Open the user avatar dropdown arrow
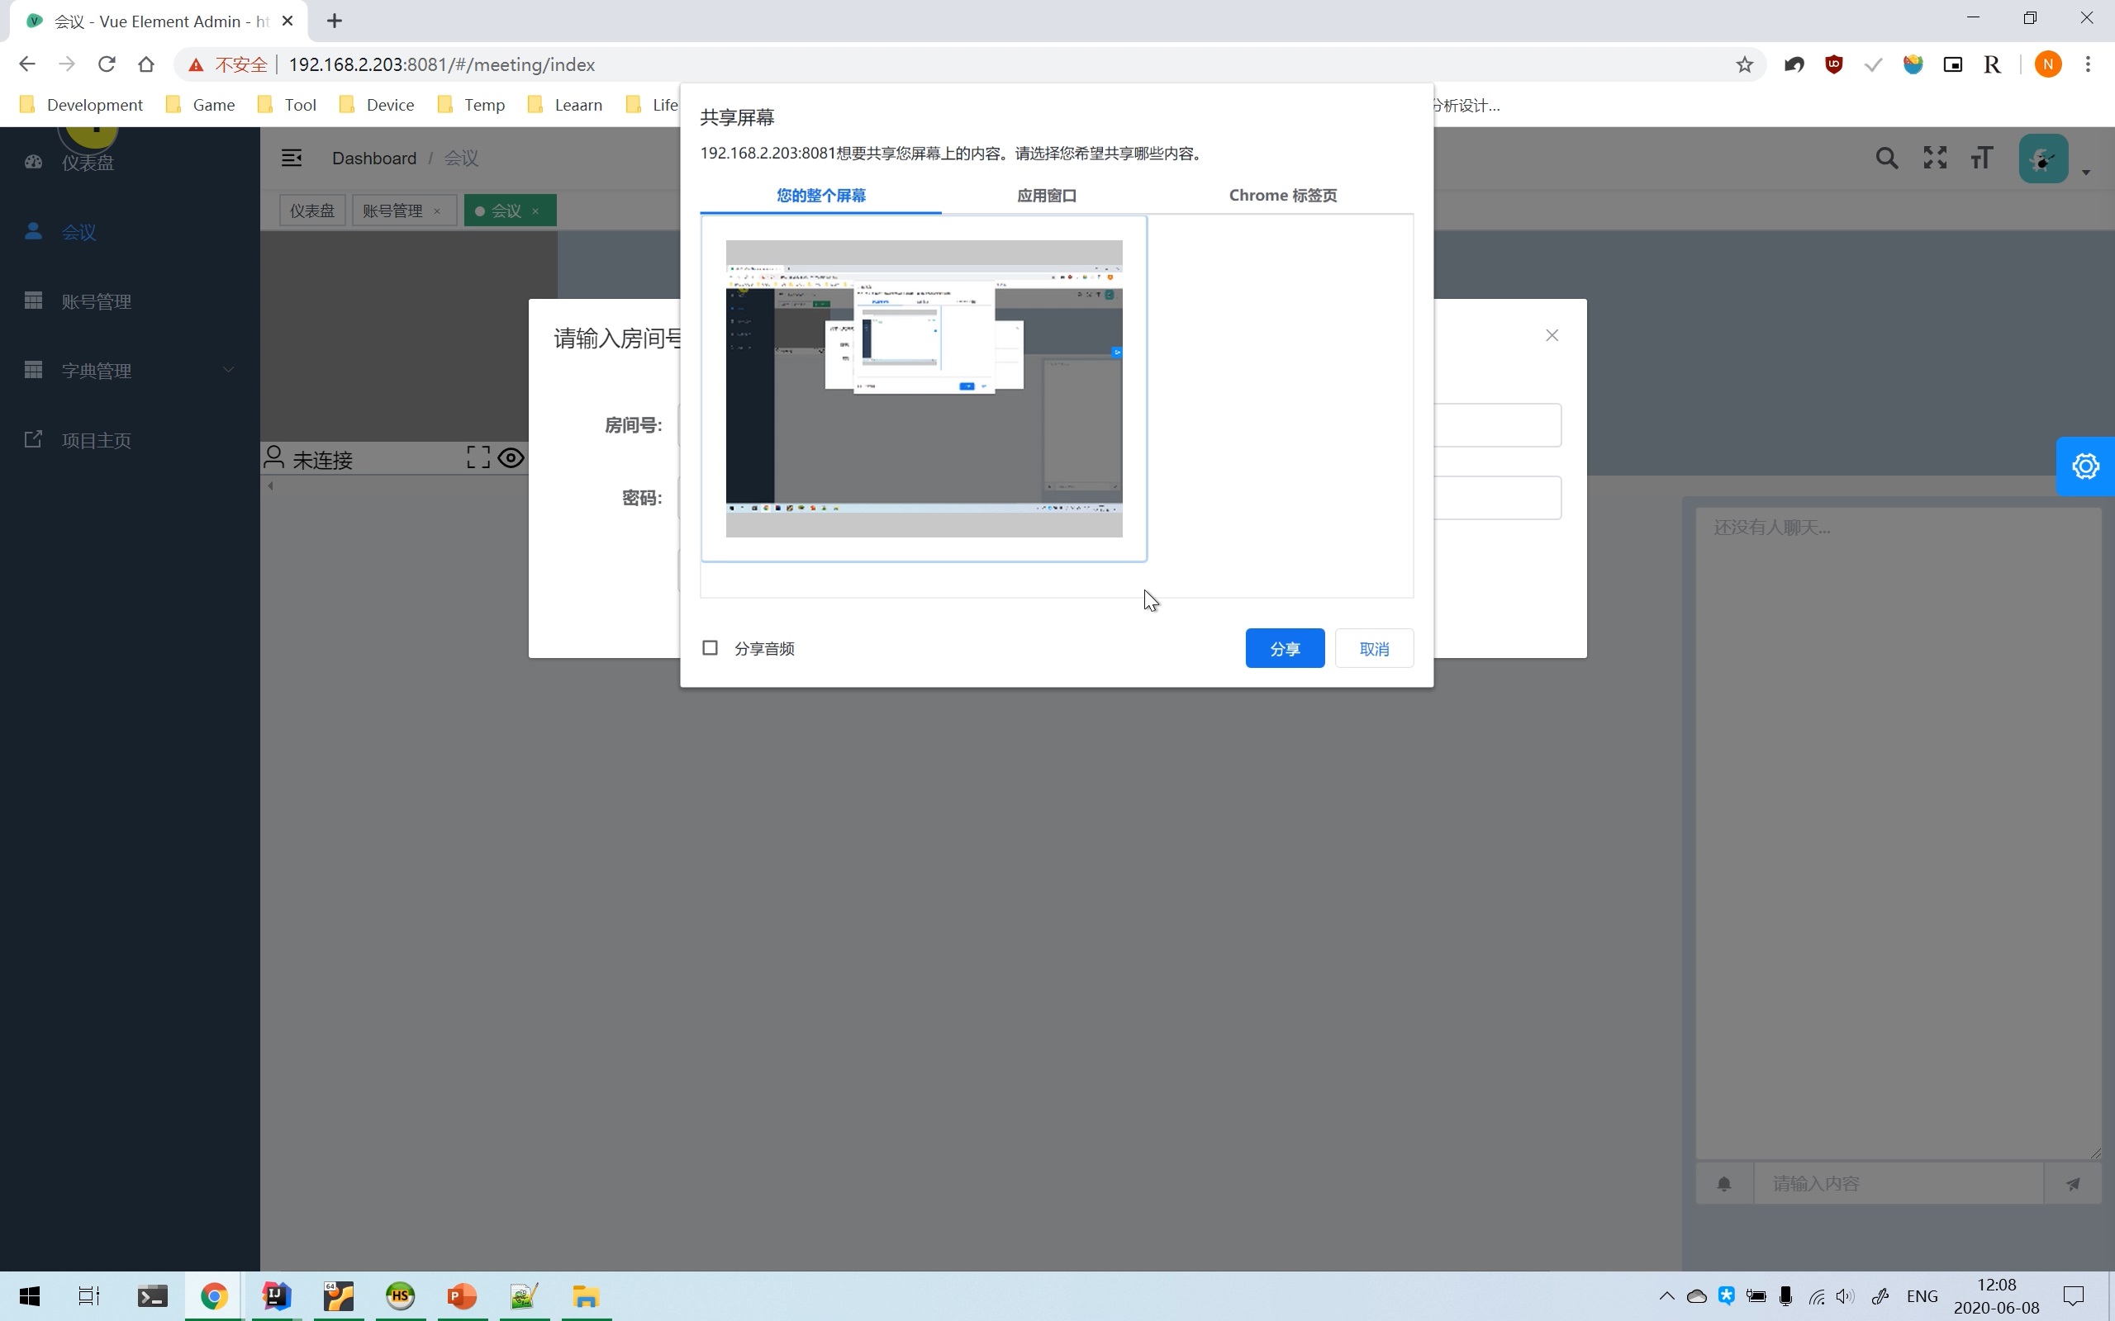The height and width of the screenshot is (1321, 2115). coord(2086,172)
